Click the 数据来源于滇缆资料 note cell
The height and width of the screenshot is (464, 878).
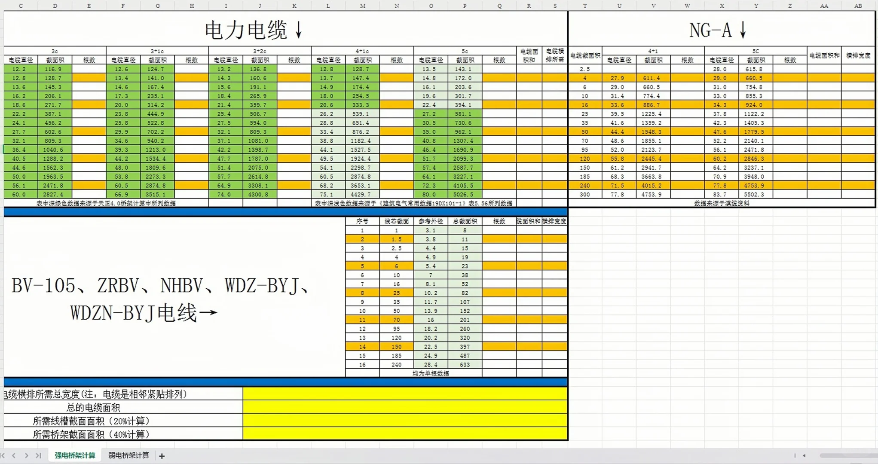pos(722,203)
